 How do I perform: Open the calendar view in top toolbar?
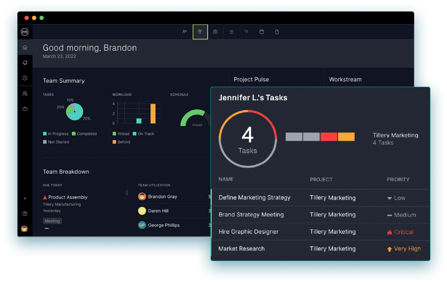262,32
